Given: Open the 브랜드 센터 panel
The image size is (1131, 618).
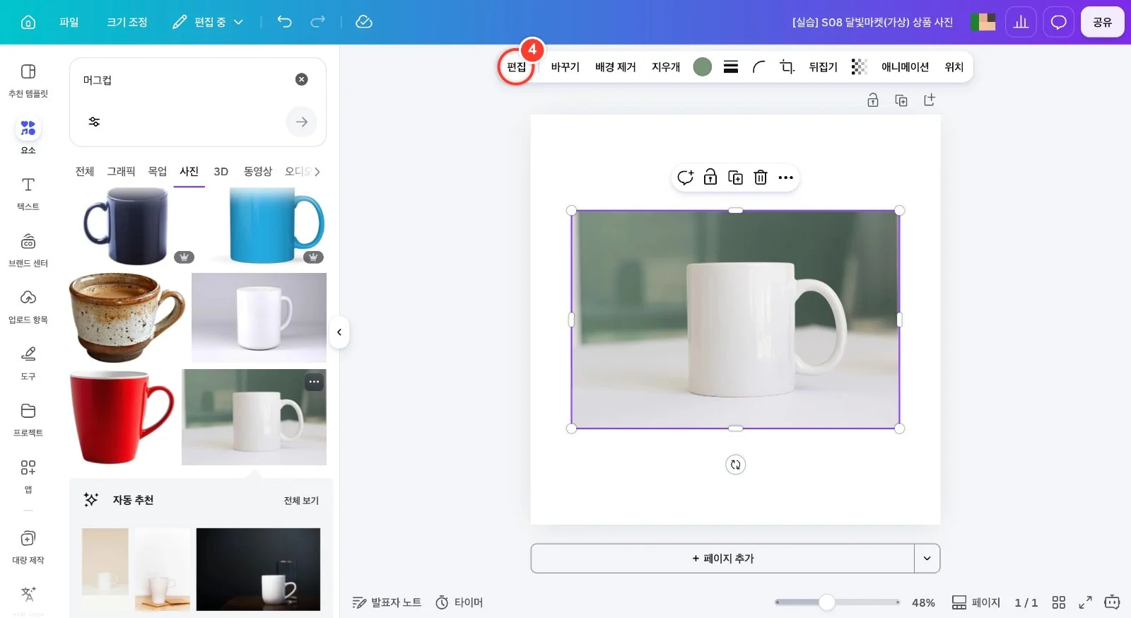Looking at the screenshot, I should point(28,250).
